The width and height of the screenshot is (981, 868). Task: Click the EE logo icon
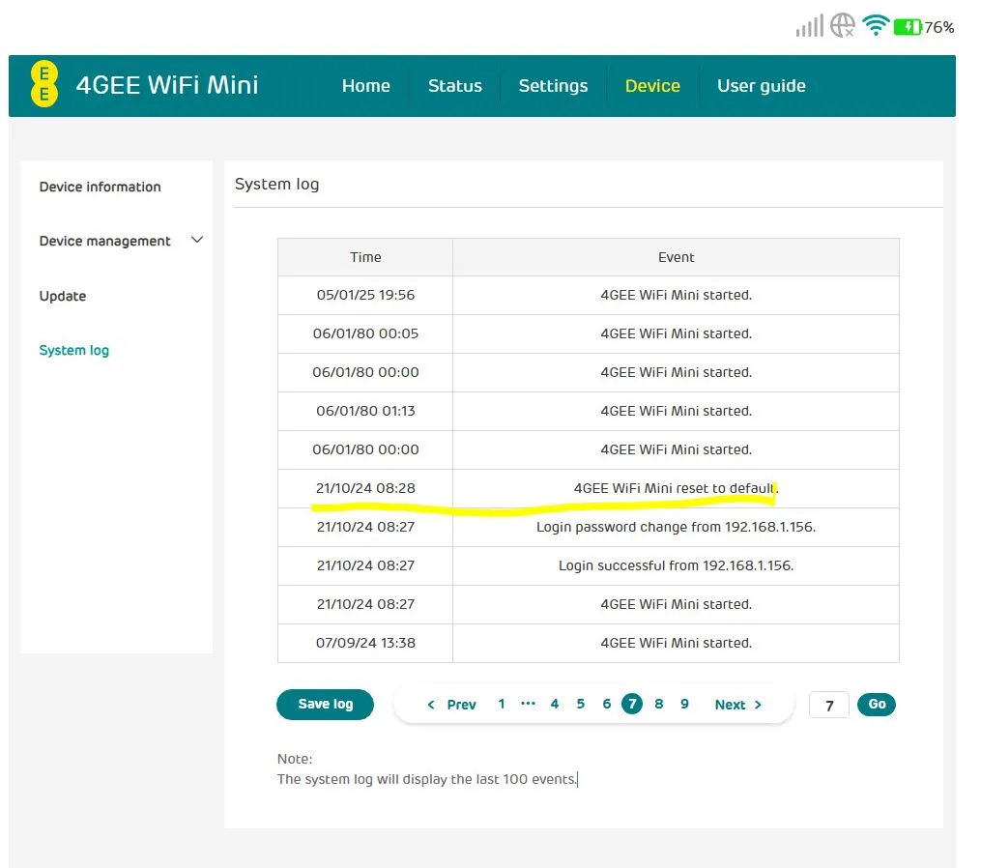tap(43, 84)
